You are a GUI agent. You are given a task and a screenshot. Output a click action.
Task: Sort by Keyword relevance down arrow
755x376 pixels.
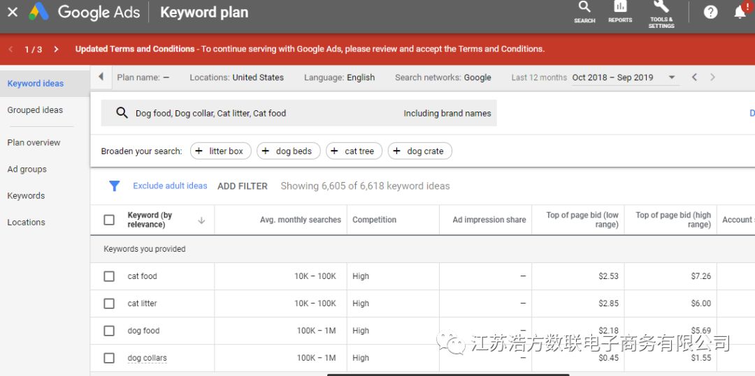[201, 220]
